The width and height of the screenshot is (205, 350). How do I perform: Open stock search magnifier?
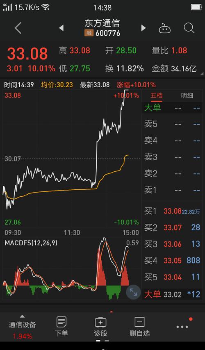189,28
